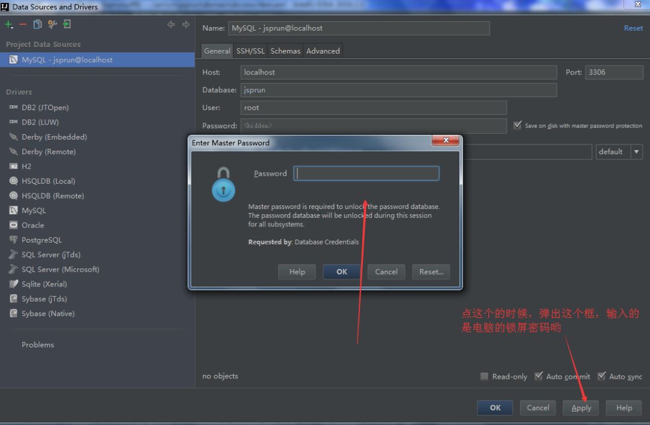
Task: Select the MySQL driver icon in Drivers list
Action: tap(14, 210)
